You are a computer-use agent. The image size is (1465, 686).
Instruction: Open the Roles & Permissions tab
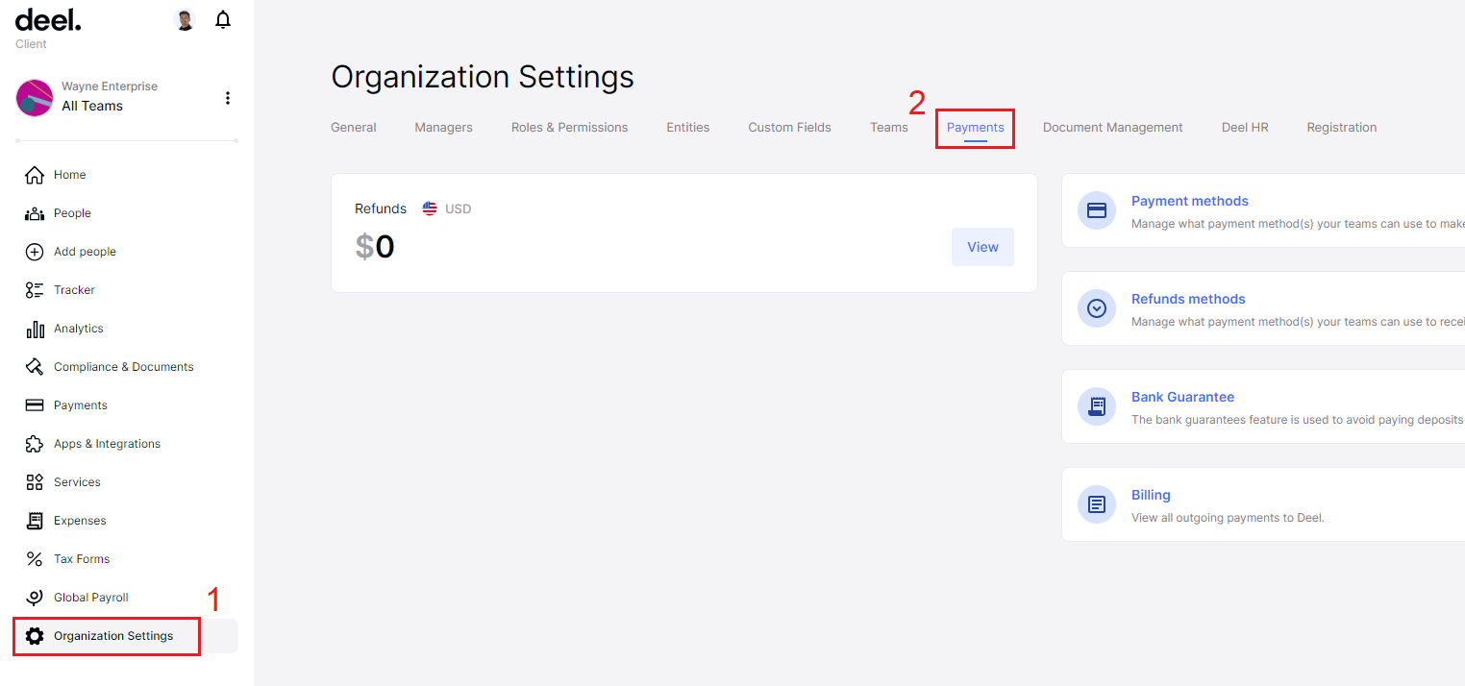tap(569, 127)
